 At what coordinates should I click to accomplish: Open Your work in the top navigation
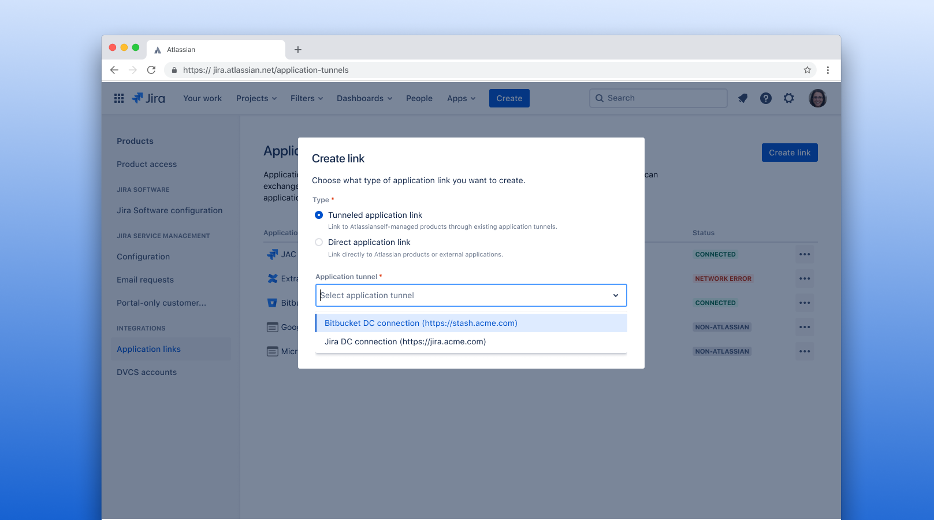pos(202,98)
